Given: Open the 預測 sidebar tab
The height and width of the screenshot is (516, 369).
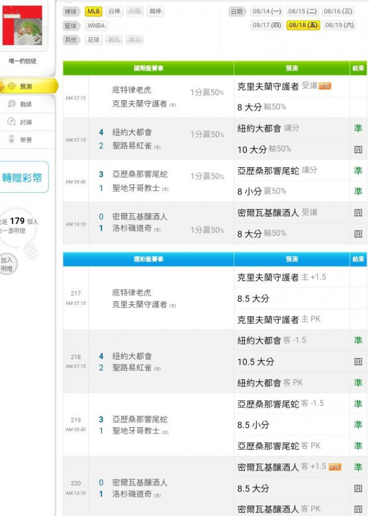Looking at the screenshot, I should (28, 86).
